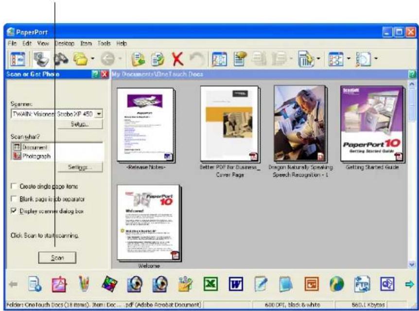Viewport: 419px width, 311px height.
Task: Open help for the Scan or Get Photo pane
Action: click(x=95, y=74)
